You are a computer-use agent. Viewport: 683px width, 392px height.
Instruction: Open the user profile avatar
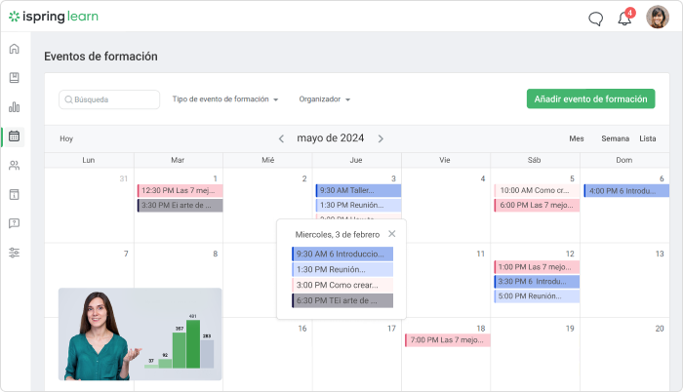tap(658, 17)
